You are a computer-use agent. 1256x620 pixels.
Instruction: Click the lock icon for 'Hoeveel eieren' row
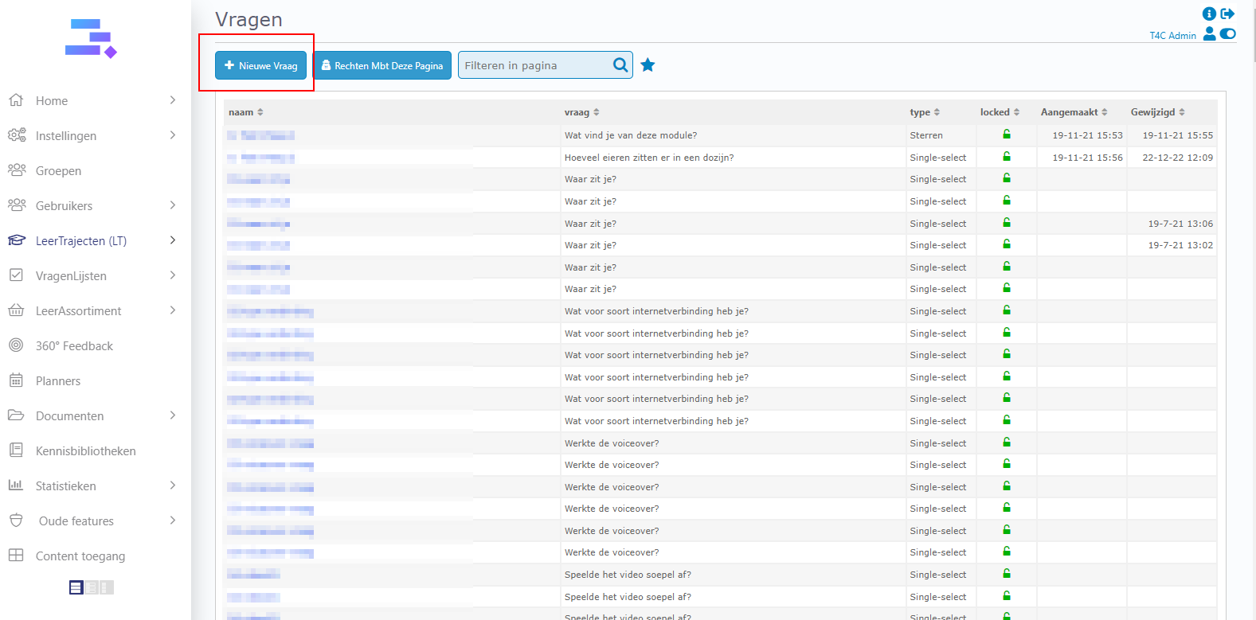(x=1007, y=157)
